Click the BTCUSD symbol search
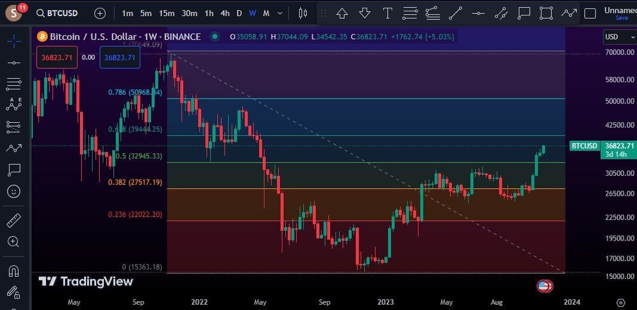The height and width of the screenshot is (310, 637). 58,13
